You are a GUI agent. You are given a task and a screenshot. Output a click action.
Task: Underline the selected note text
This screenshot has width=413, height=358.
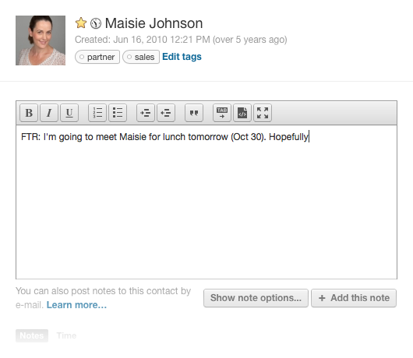point(69,113)
